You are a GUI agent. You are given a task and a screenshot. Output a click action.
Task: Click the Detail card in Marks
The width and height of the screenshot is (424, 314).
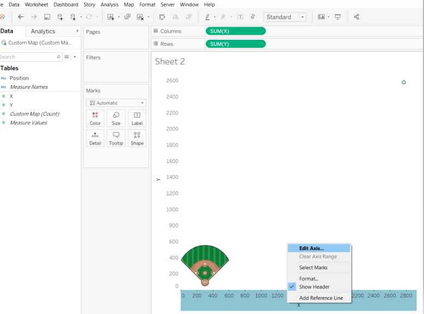[x=95, y=138]
